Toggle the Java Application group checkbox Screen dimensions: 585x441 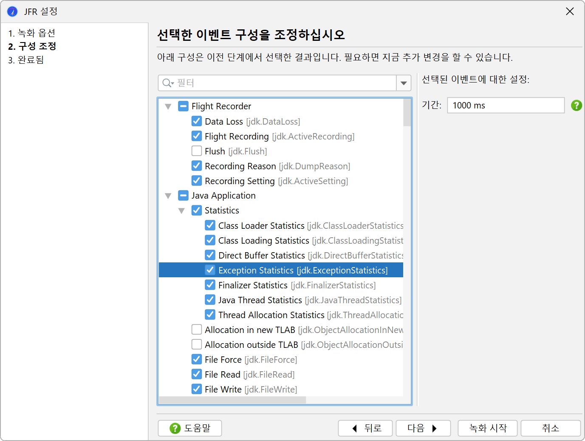point(183,196)
